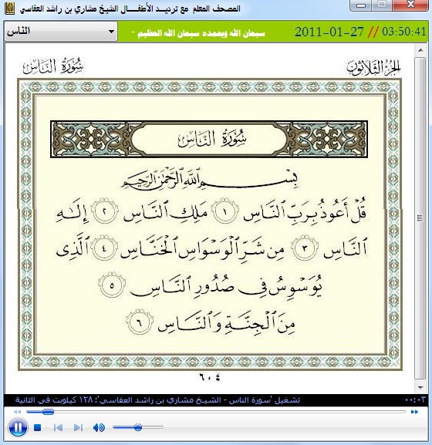Click the dropdown arrow next to الناس
This screenshot has height=445, width=432.
click(111, 32)
